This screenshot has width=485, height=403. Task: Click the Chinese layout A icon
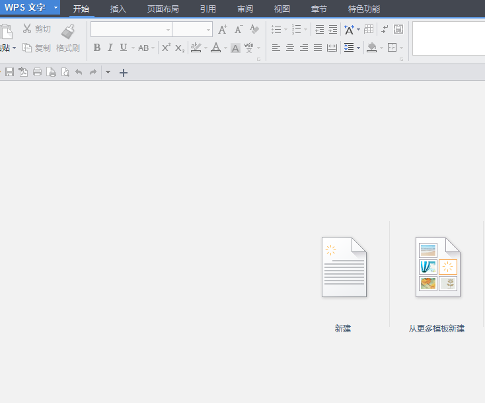349,30
